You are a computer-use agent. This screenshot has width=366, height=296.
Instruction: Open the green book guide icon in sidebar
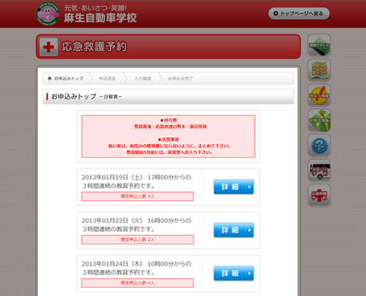319,45
